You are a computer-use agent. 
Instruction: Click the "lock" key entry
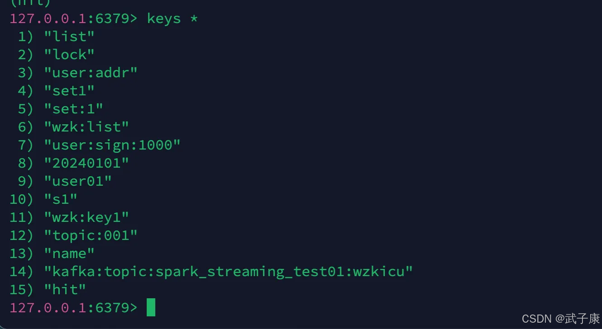point(69,55)
